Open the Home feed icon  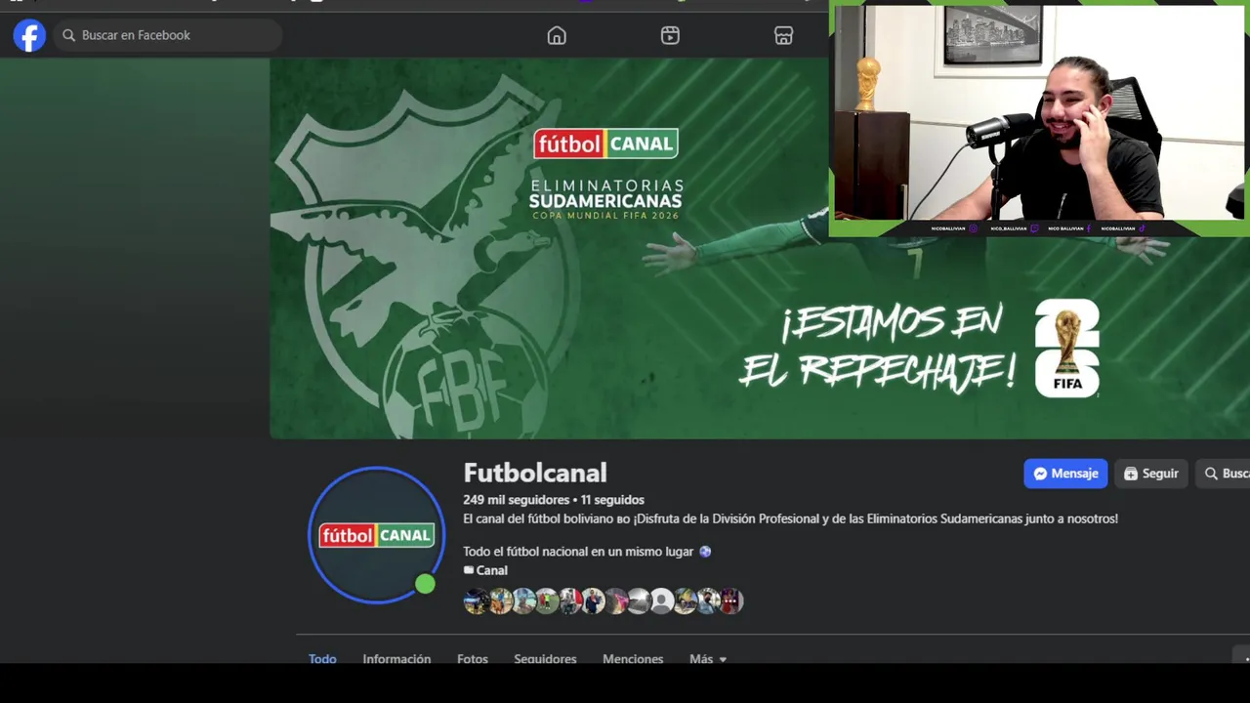[557, 35]
